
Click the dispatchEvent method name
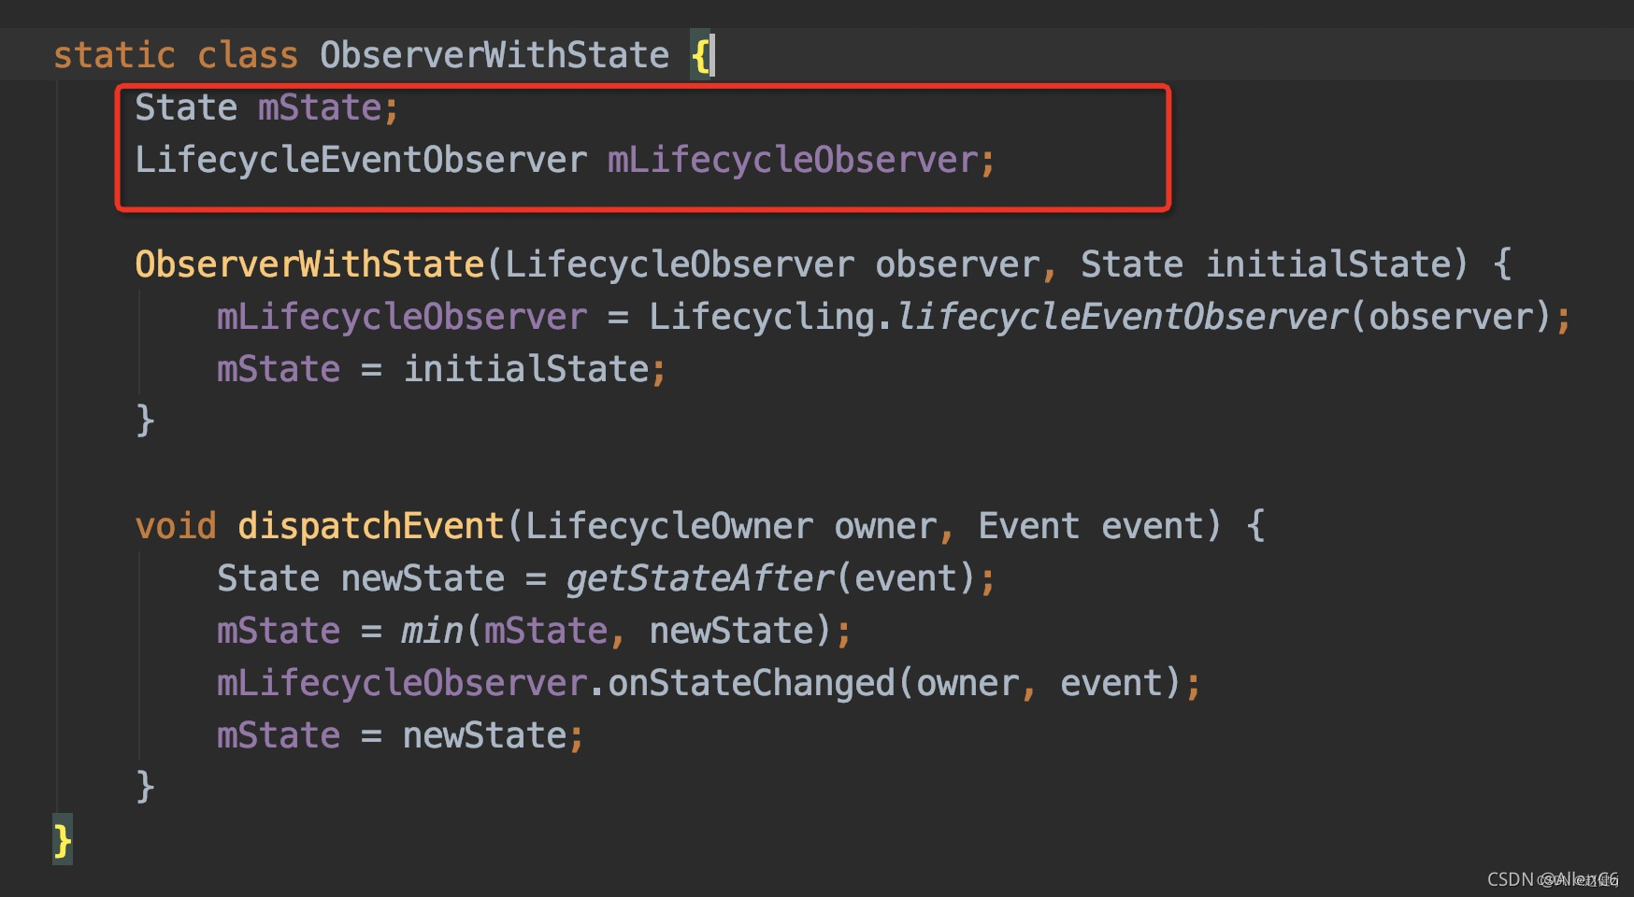[x=370, y=525]
